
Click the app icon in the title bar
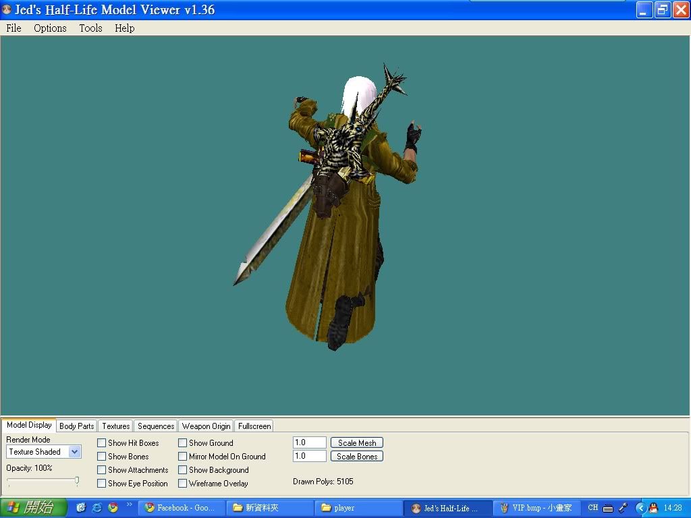point(7,10)
